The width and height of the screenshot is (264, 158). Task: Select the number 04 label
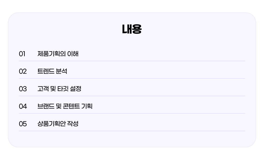point(23,106)
